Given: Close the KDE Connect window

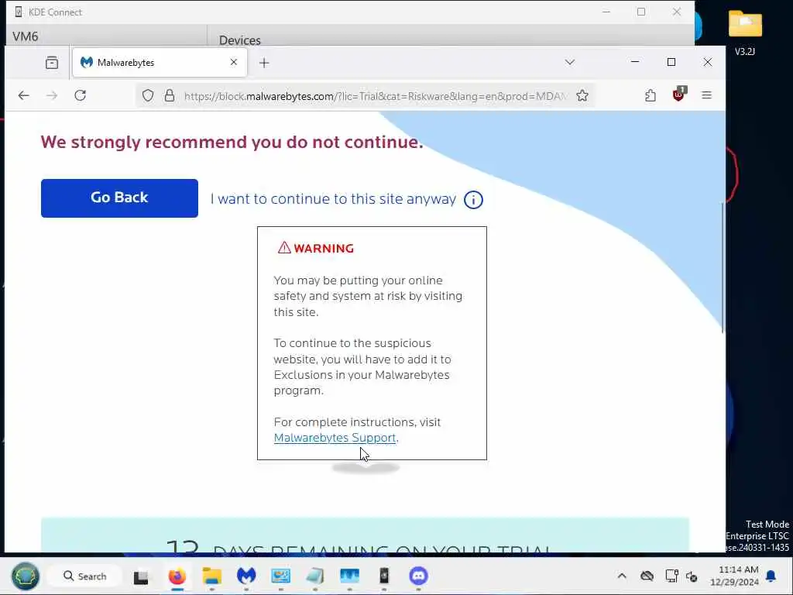Looking at the screenshot, I should click(677, 12).
